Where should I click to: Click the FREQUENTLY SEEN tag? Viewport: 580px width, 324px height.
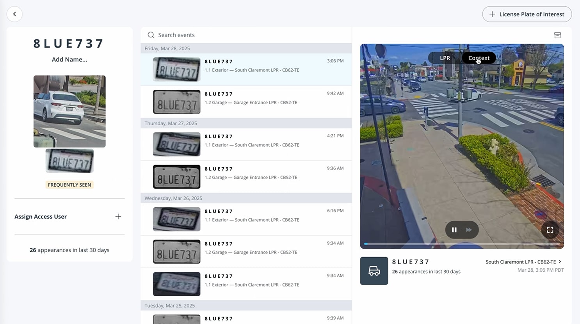(69, 185)
